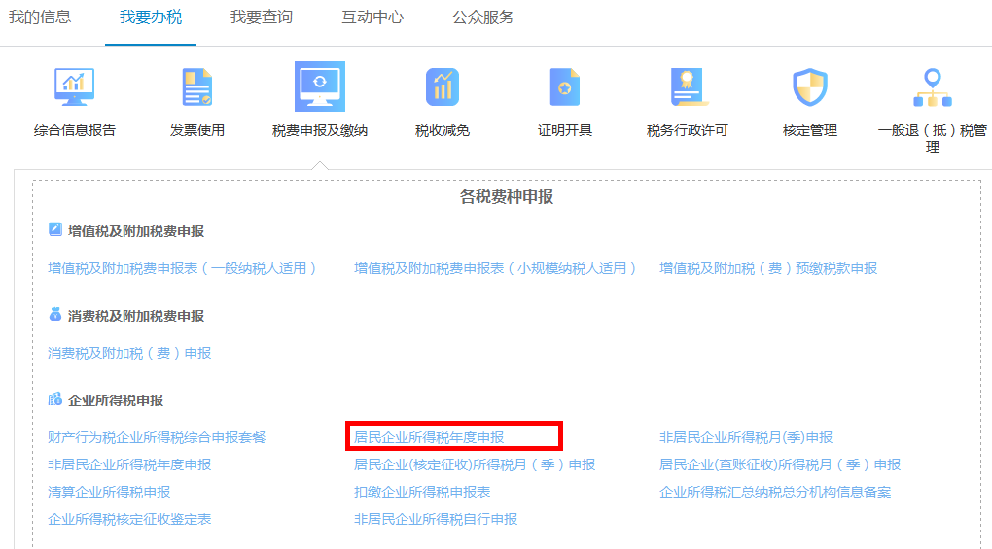Open the 证明开具 file icon

tap(565, 87)
